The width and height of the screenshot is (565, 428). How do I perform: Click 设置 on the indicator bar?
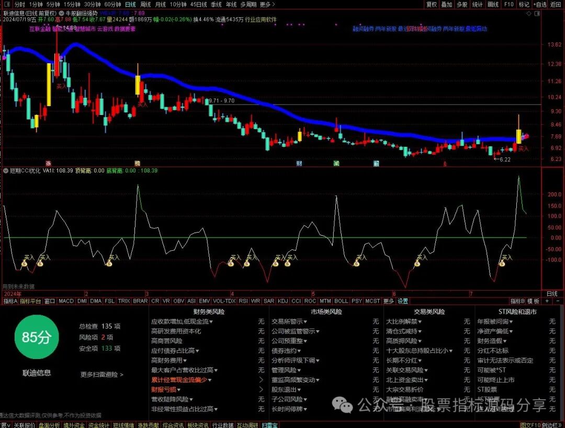tap(402, 301)
